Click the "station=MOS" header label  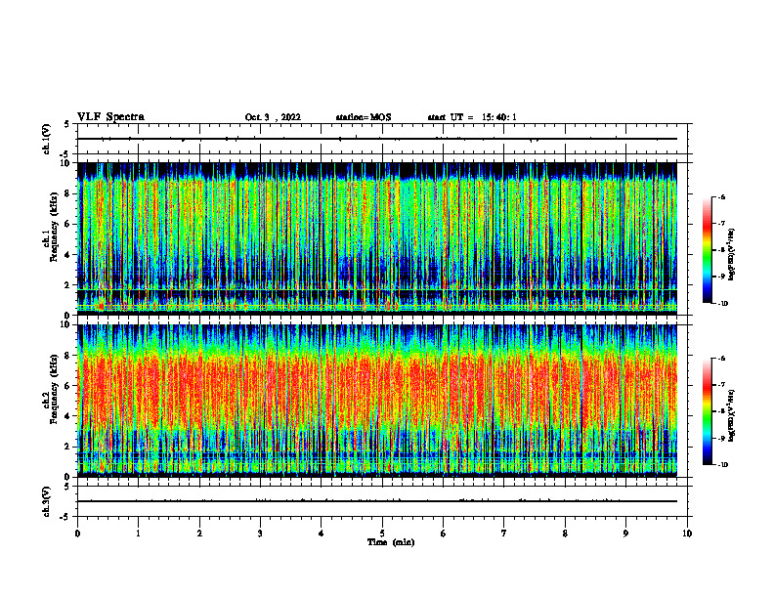pyautogui.click(x=364, y=117)
